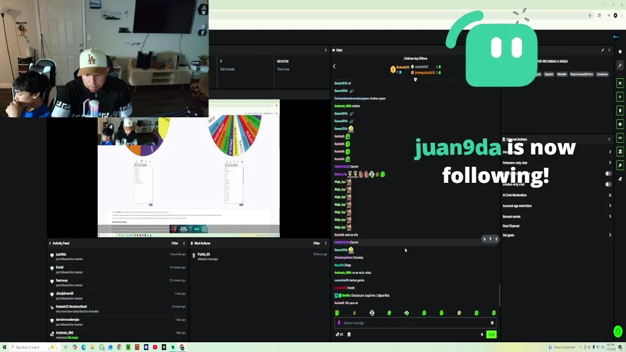This screenshot has width=626, height=352.
Task: Select the Español tag
Action: tap(549, 74)
